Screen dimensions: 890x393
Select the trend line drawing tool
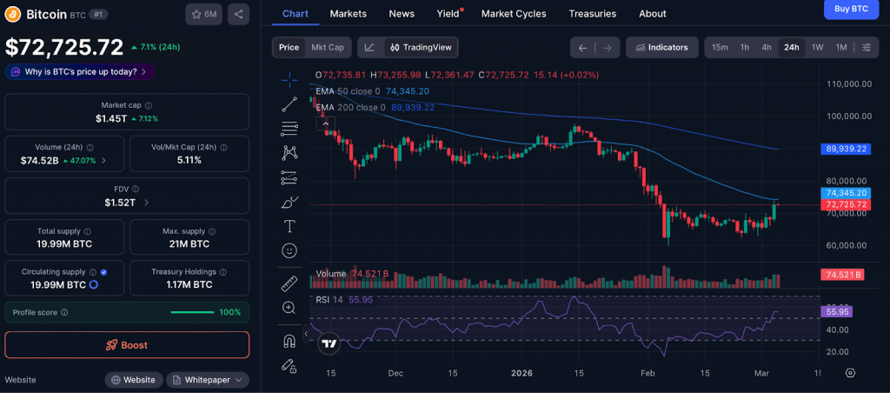pyautogui.click(x=289, y=104)
